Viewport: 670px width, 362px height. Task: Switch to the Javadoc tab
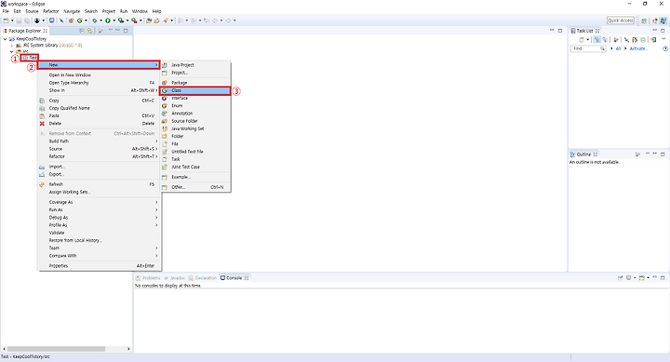click(175, 278)
